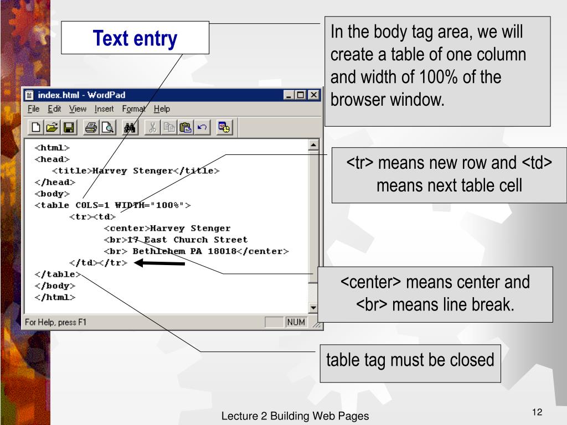Open the Edit menu
Viewport: 567px width, 425px height.
54,109
